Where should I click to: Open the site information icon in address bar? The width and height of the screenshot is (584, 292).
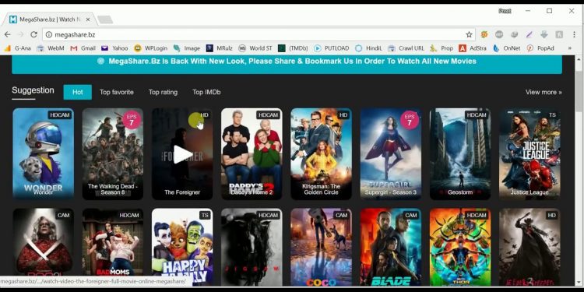click(49, 34)
